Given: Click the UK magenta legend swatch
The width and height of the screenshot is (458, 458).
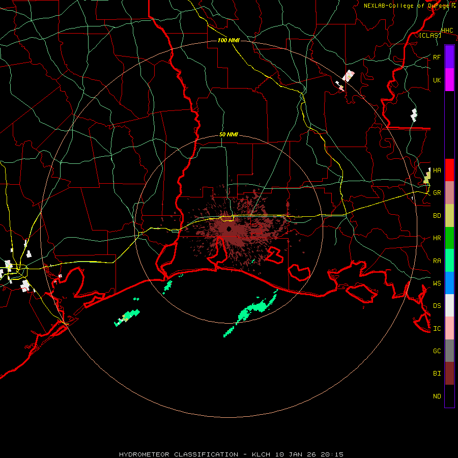Looking at the screenshot, I should pos(449,80).
